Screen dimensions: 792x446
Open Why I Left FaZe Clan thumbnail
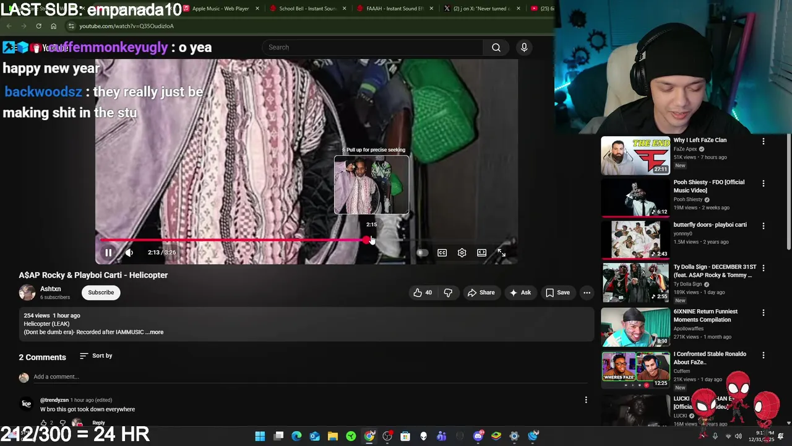635,155
